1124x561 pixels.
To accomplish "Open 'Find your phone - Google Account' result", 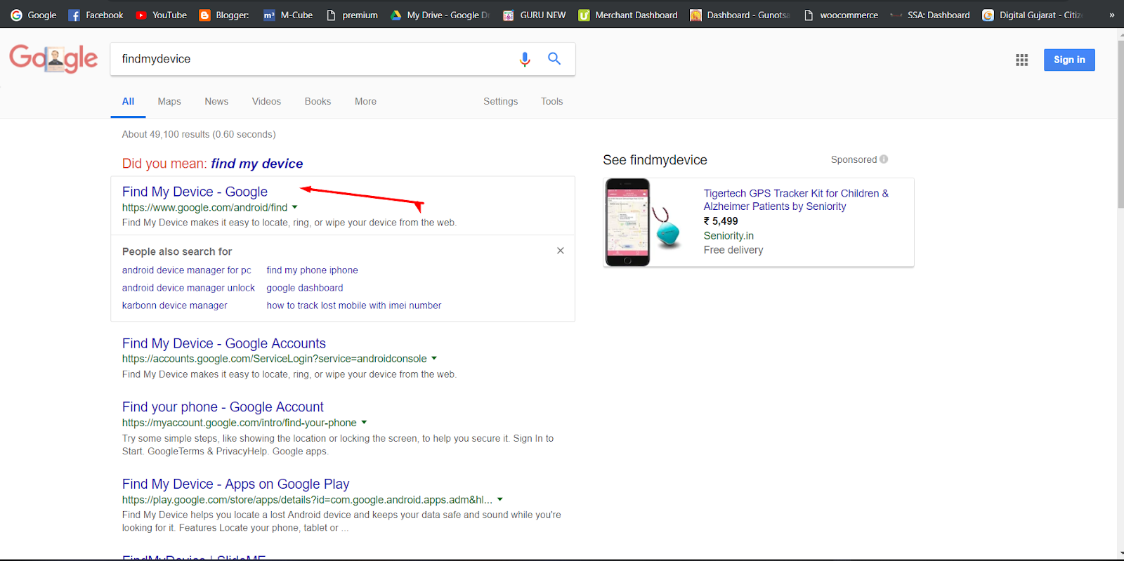I will [223, 407].
